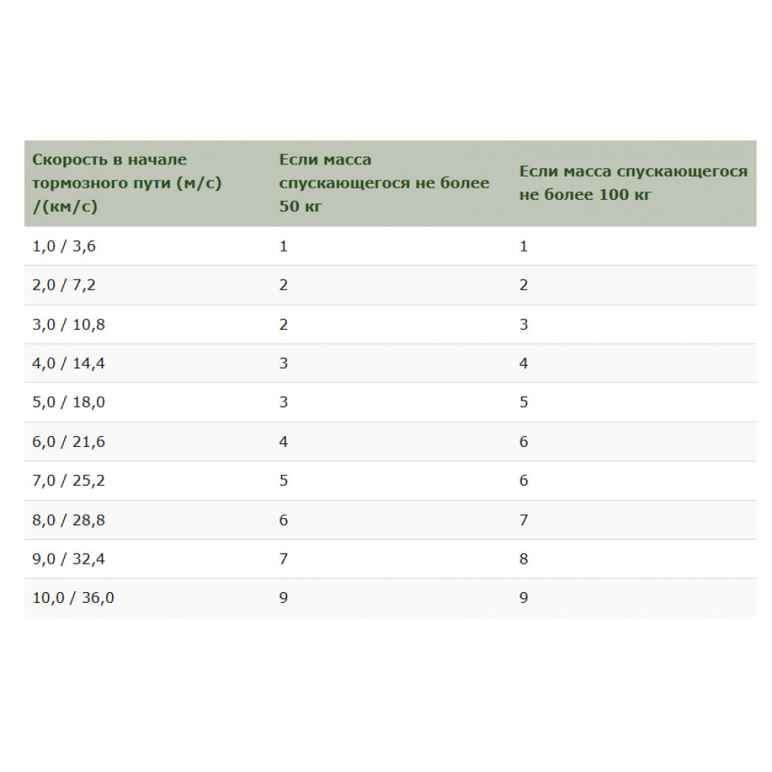772x772 pixels.
Task: Select the 50 кг value in the '6,0 / 21,6' row
Action: pos(283,442)
